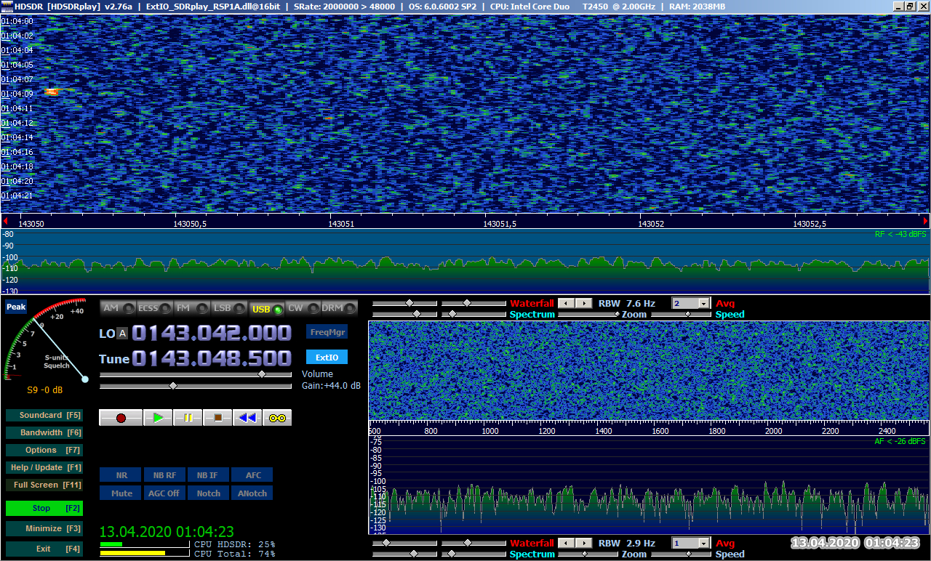Toggle AGC Off button
This screenshot has height=561, width=931.
[x=164, y=493]
